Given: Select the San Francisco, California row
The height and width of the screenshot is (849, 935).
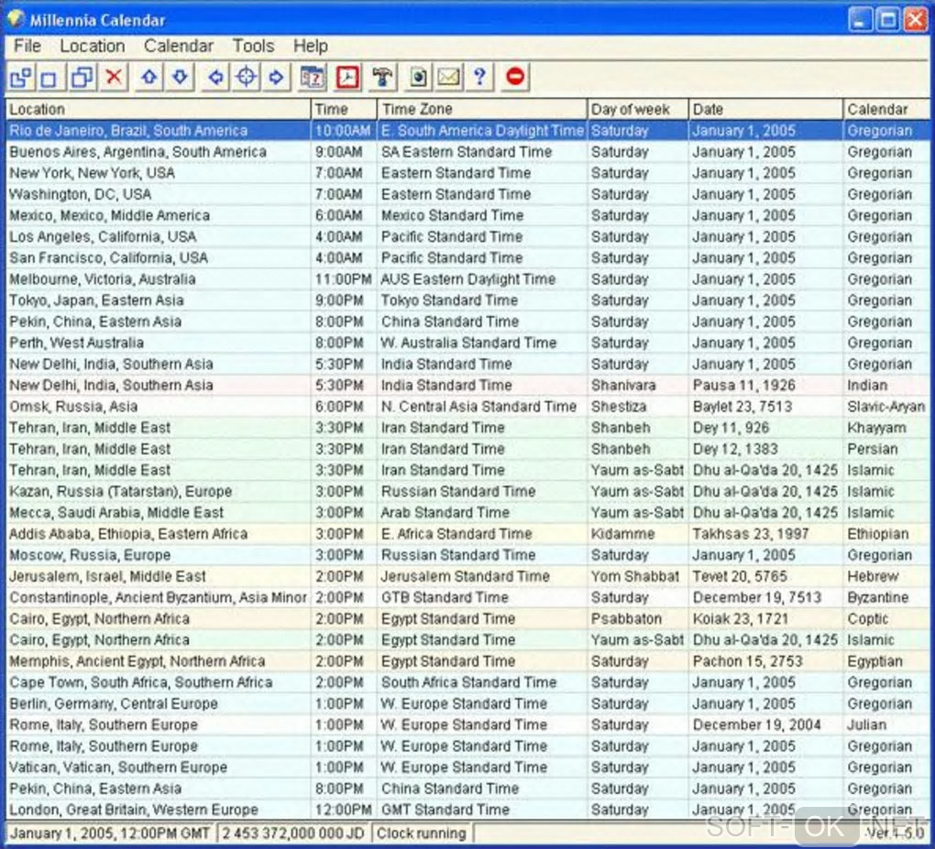Looking at the screenshot, I should (x=467, y=258).
